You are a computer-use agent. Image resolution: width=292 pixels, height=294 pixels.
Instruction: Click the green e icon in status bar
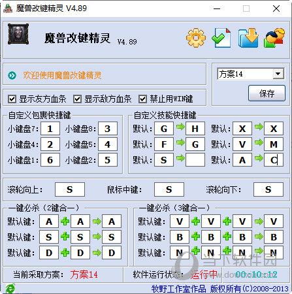(x=10, y=289)
